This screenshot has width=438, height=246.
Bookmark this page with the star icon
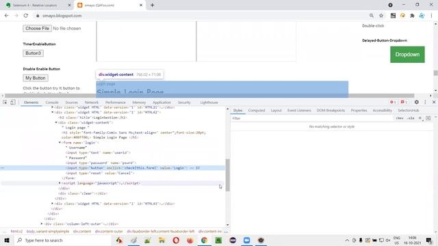(381, 16)
